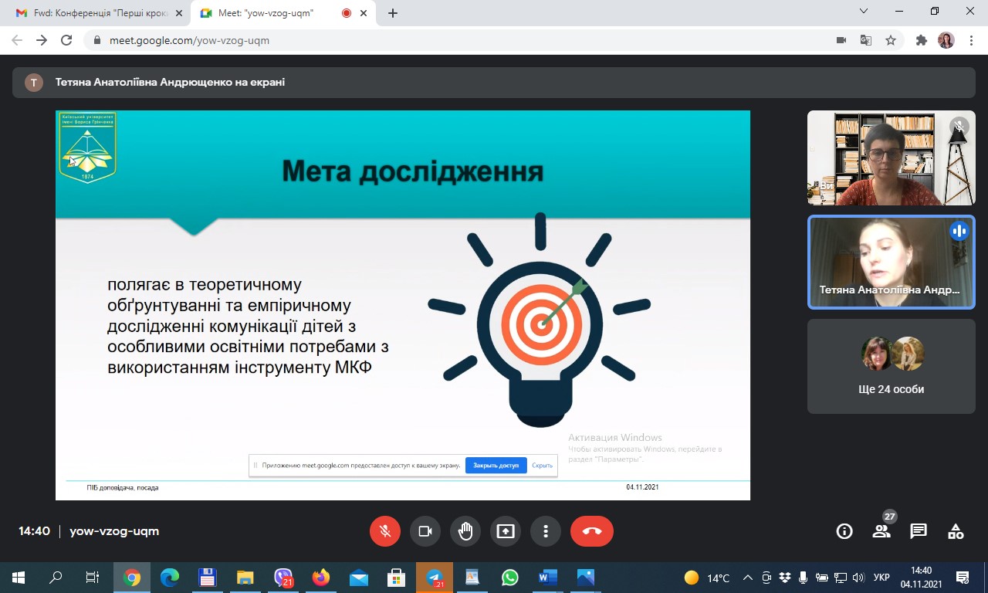The height and width of the screenshot is (593, 988).
Task: Open Chrome's three-dot browser menu
Action: coord(971,39)
